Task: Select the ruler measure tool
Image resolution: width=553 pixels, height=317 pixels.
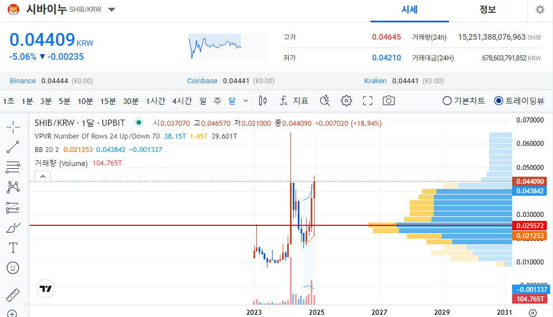Action: (x=13, y=295)
